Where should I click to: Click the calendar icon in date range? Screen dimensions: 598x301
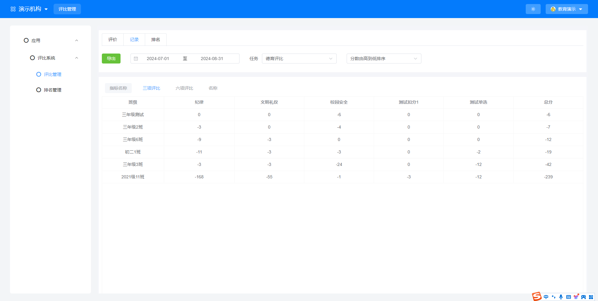(136, 59)
